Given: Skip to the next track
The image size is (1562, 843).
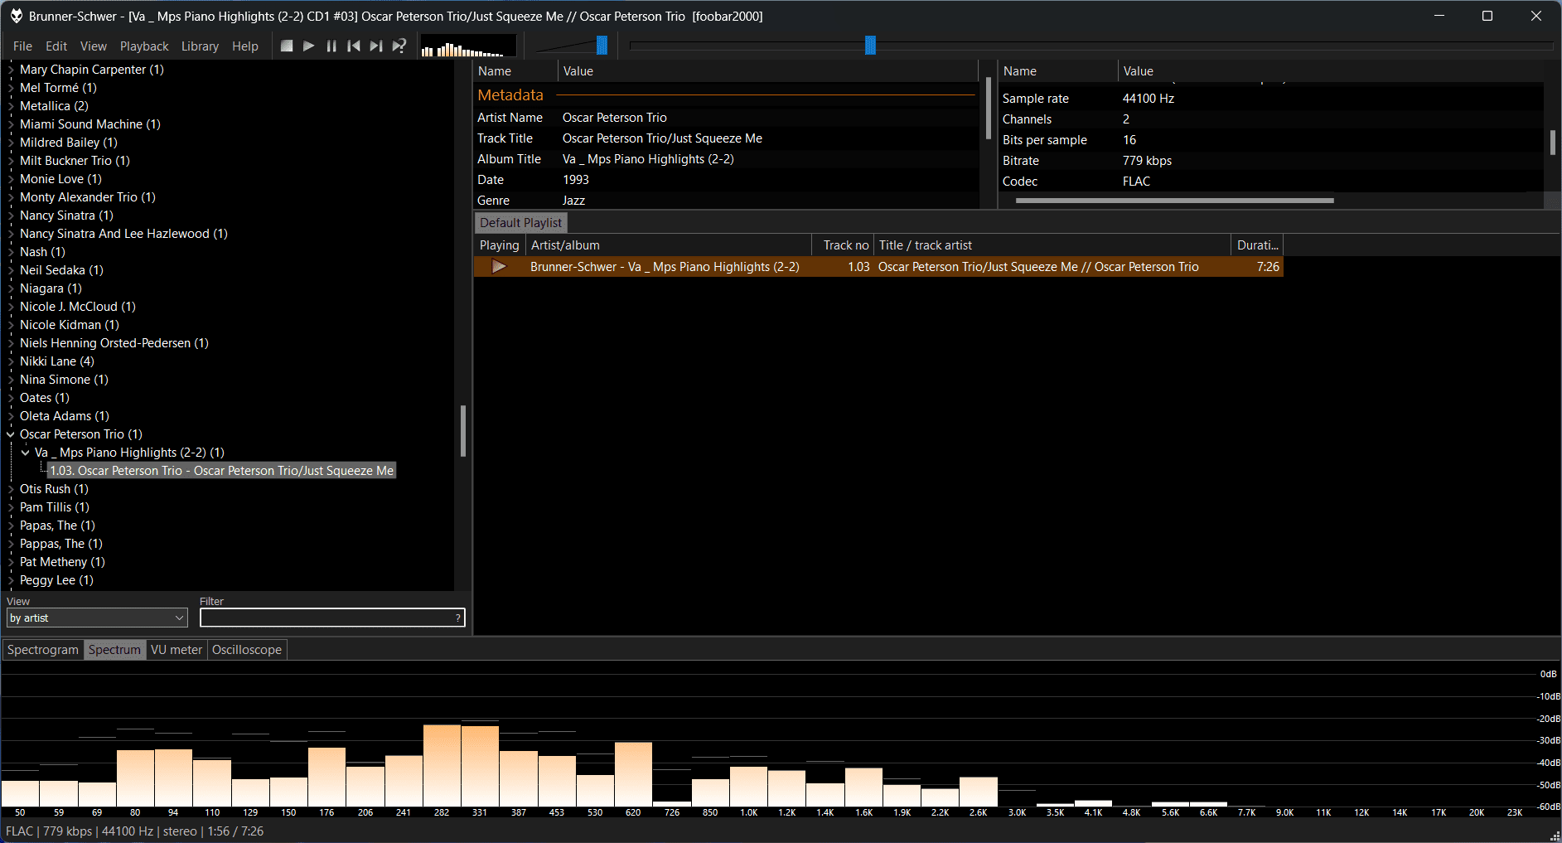Looking at the screenshot, I should [x=376, y=46].
